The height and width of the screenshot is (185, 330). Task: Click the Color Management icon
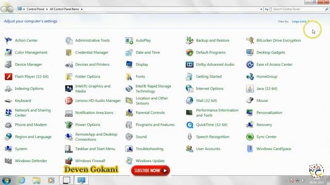8,52
